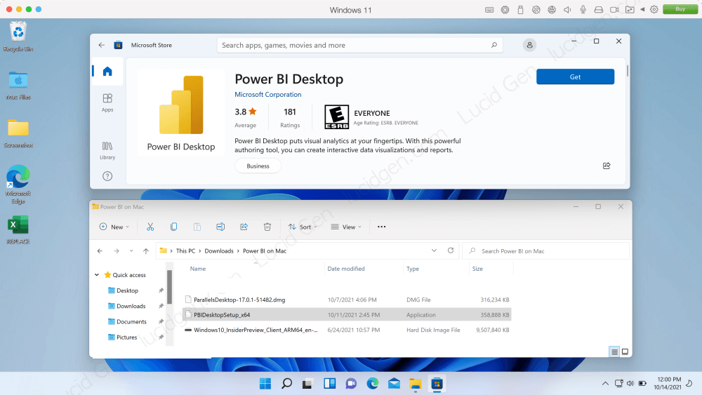Open the New dropdown in File Explorer
The image size is (702, 395).
(114, 227)
